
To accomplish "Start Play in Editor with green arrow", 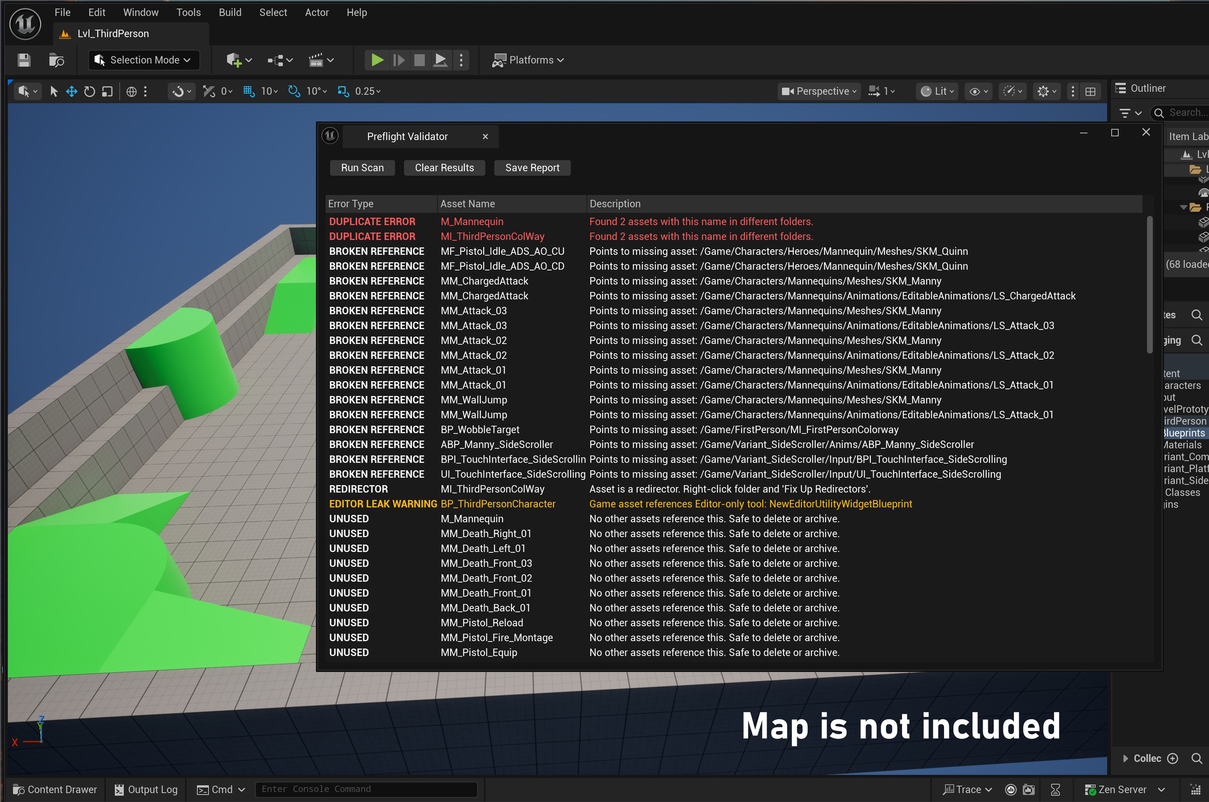I will [x=377, y=60].
